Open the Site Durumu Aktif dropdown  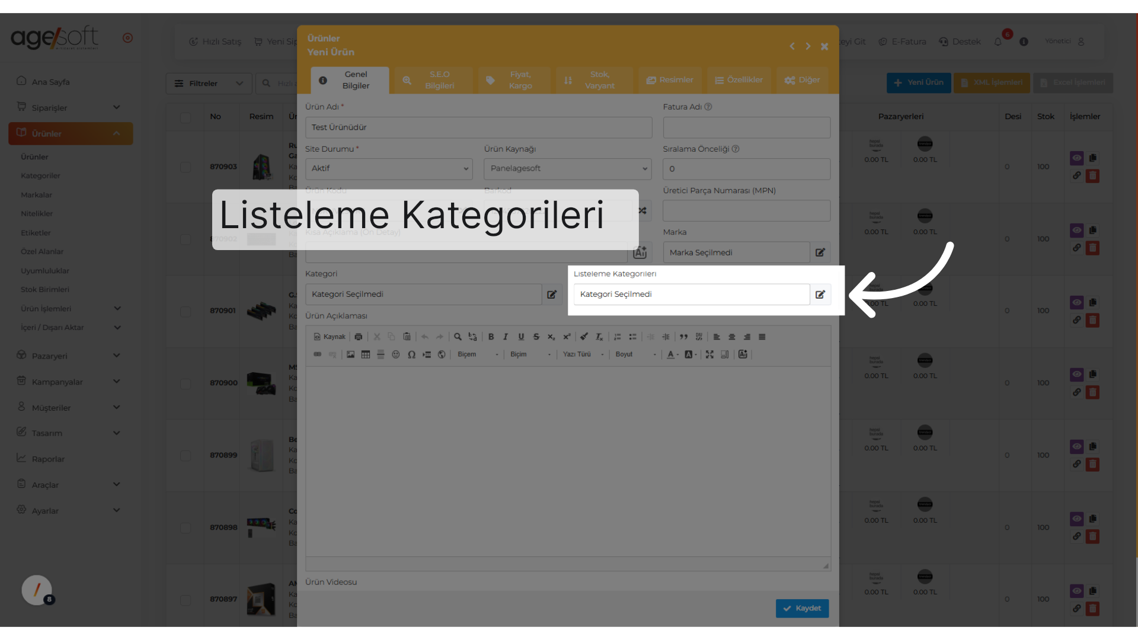pos(389,169)
